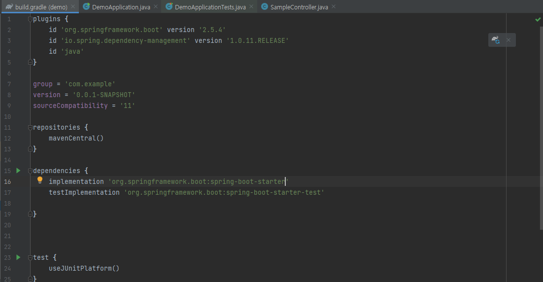The width and height of the screenshot is (543, 282).
Task: Click the repositories keyword
Action: click(57, 127)
